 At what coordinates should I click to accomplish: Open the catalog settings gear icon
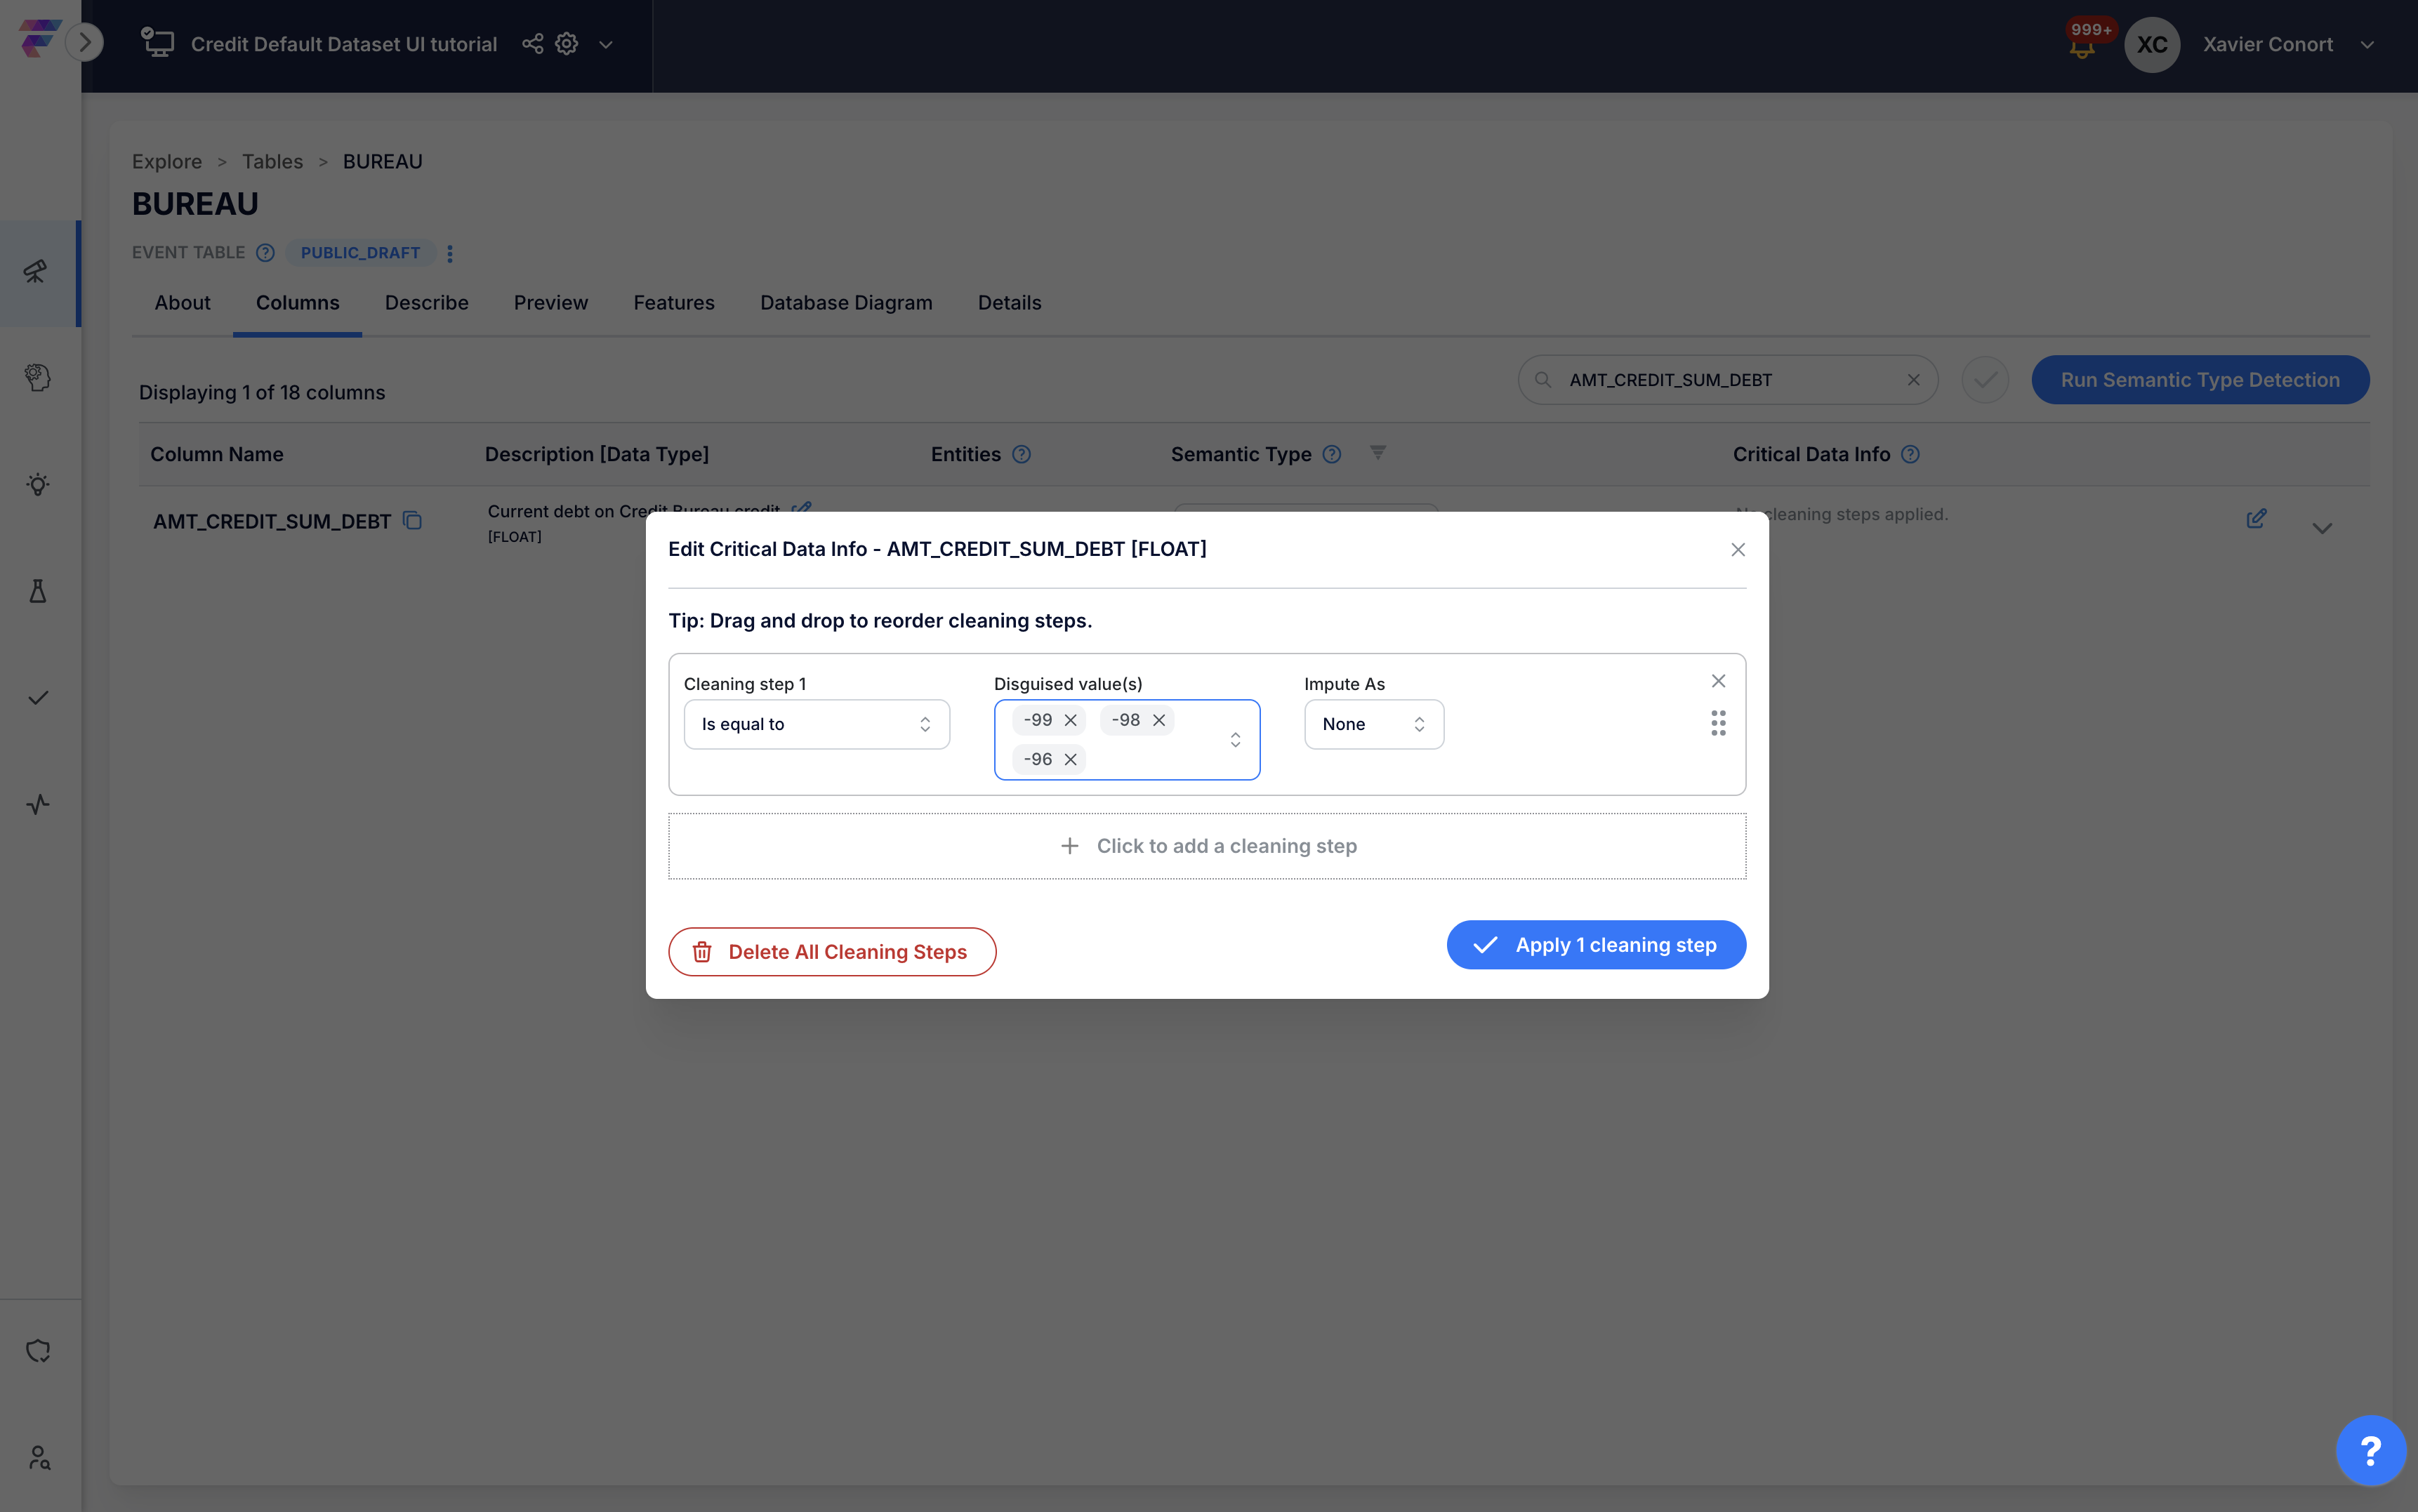567,44
